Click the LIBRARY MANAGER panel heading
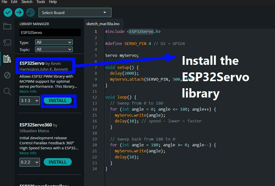Screen dimensions: 275x186 (x=34, y=24)
